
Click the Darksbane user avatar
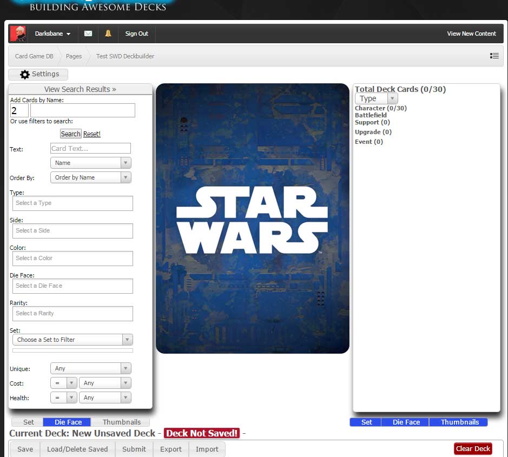click(18, 34)
